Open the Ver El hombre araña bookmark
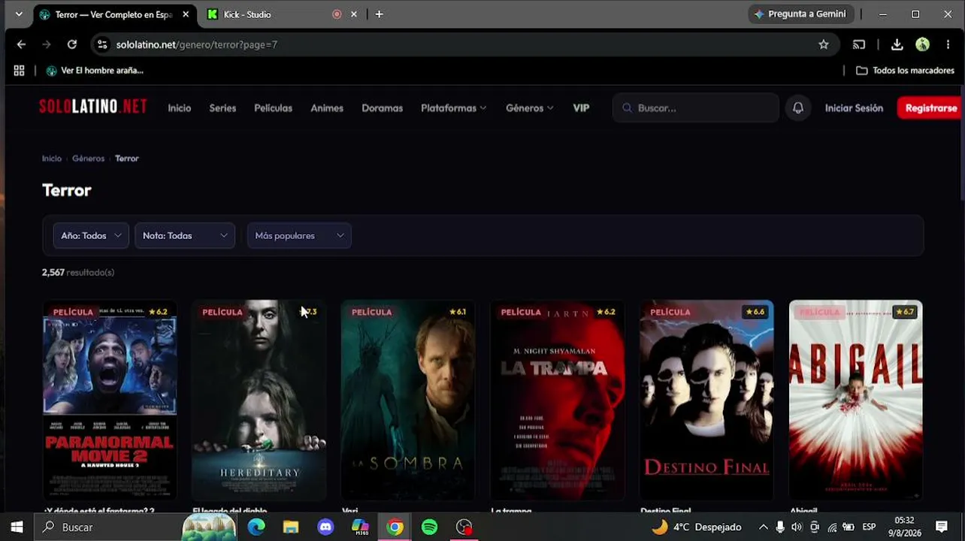 click(95, 71)
